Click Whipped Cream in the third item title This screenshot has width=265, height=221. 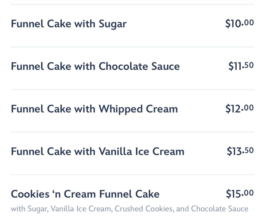[x=138, y=109]
